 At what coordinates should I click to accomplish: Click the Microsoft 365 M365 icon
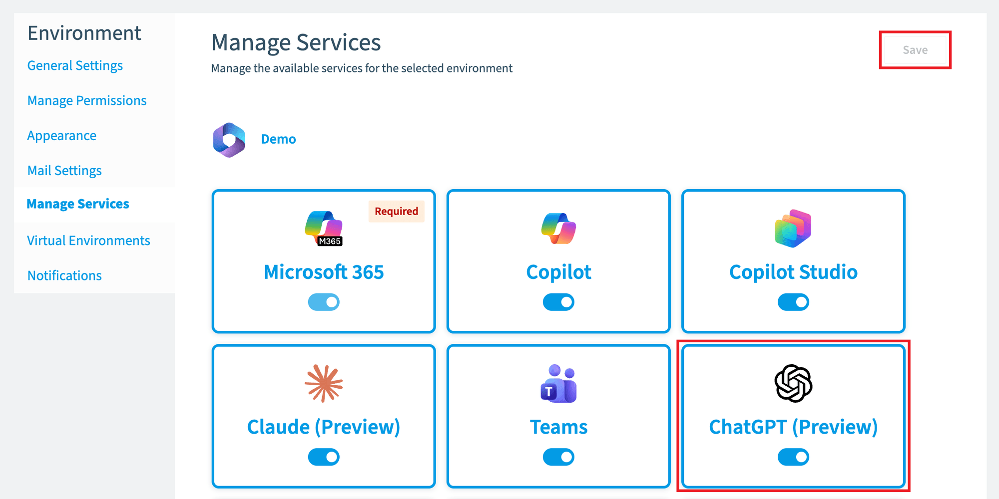coord(324,229)
